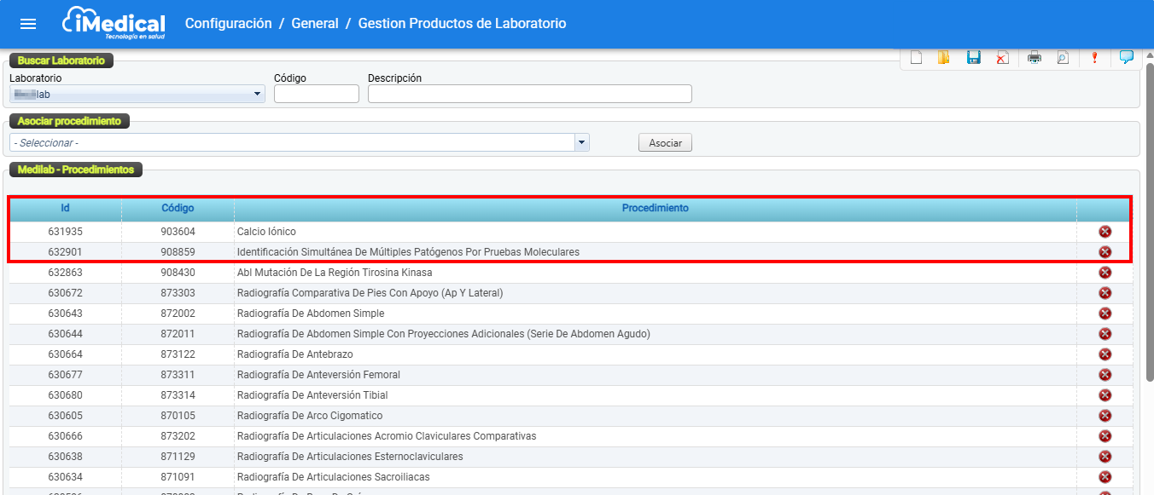The image size is (1154, 495).
Task: Click the save floppy disk icon
Action: (973, 58)
